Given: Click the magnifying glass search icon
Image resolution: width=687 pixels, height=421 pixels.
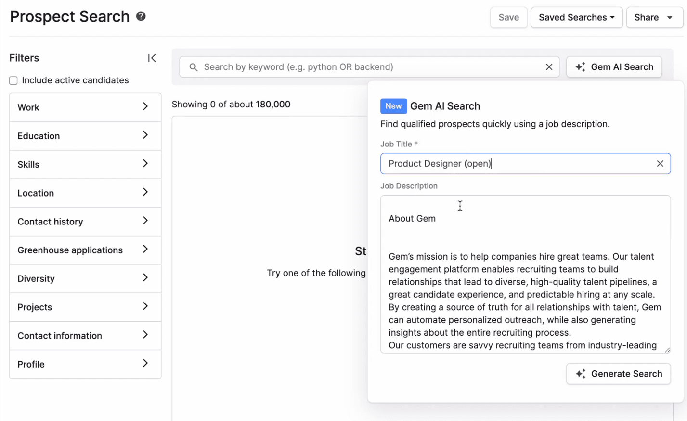Looking at the screenshot, I should (194, 67).
